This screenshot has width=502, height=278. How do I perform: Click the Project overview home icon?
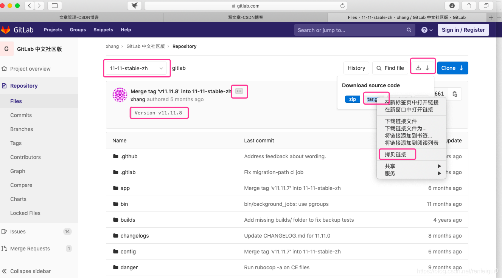pyautogui.click(x=5, y=69)
